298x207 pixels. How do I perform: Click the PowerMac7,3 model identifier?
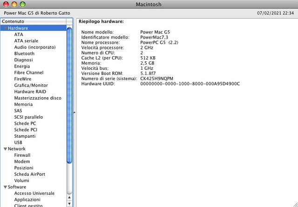[x=154, y=37]
